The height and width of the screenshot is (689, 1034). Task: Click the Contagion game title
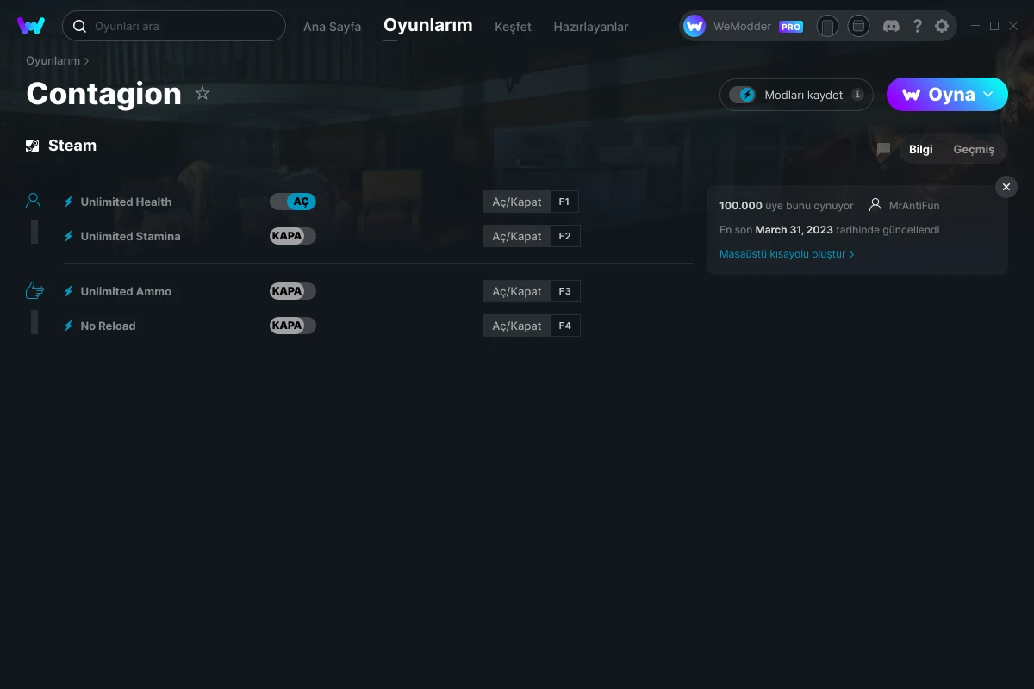tap(104, 94)
